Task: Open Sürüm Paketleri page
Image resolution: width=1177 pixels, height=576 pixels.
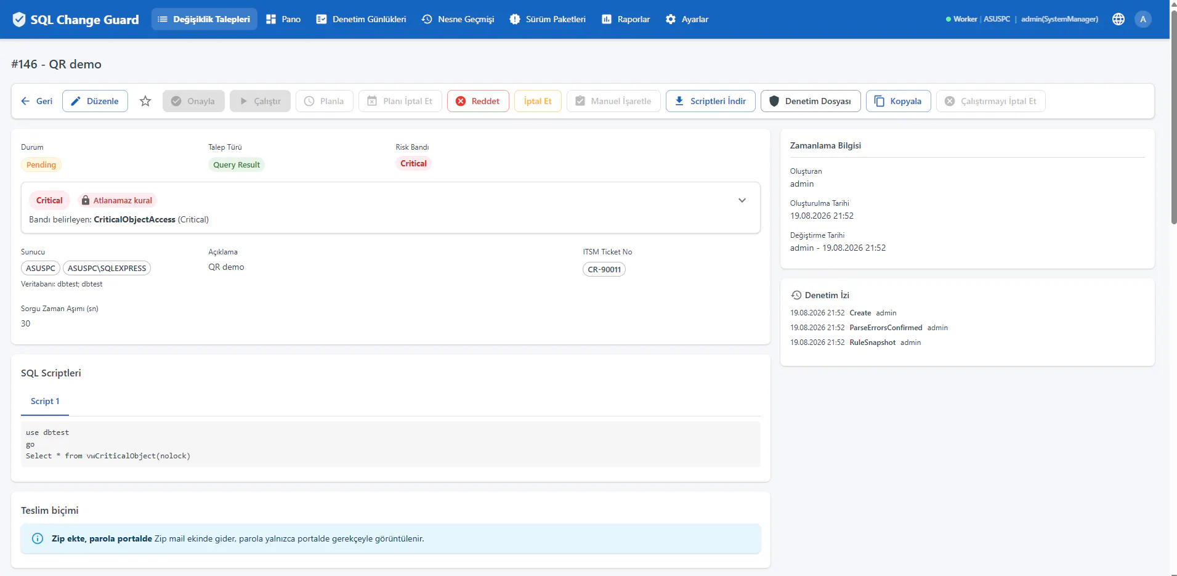Action: [x=548, y=19]
